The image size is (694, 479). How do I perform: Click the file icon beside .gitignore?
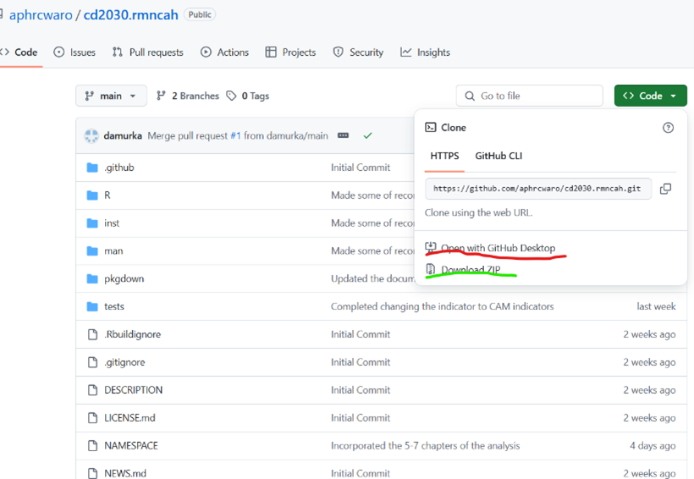click(92, 362)
